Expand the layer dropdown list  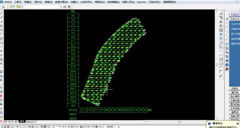click(61, 7)
